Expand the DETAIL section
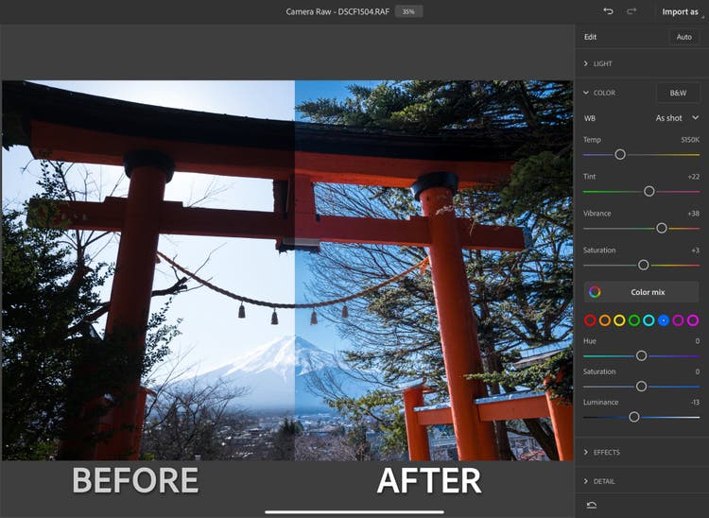Screen dimensions: 709x518 coord(599,481)
